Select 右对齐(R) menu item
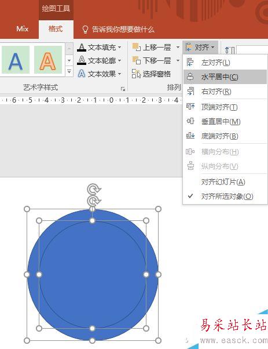This screenshot has width=268, height=349. pyautogui.click(x=225, y=91)
